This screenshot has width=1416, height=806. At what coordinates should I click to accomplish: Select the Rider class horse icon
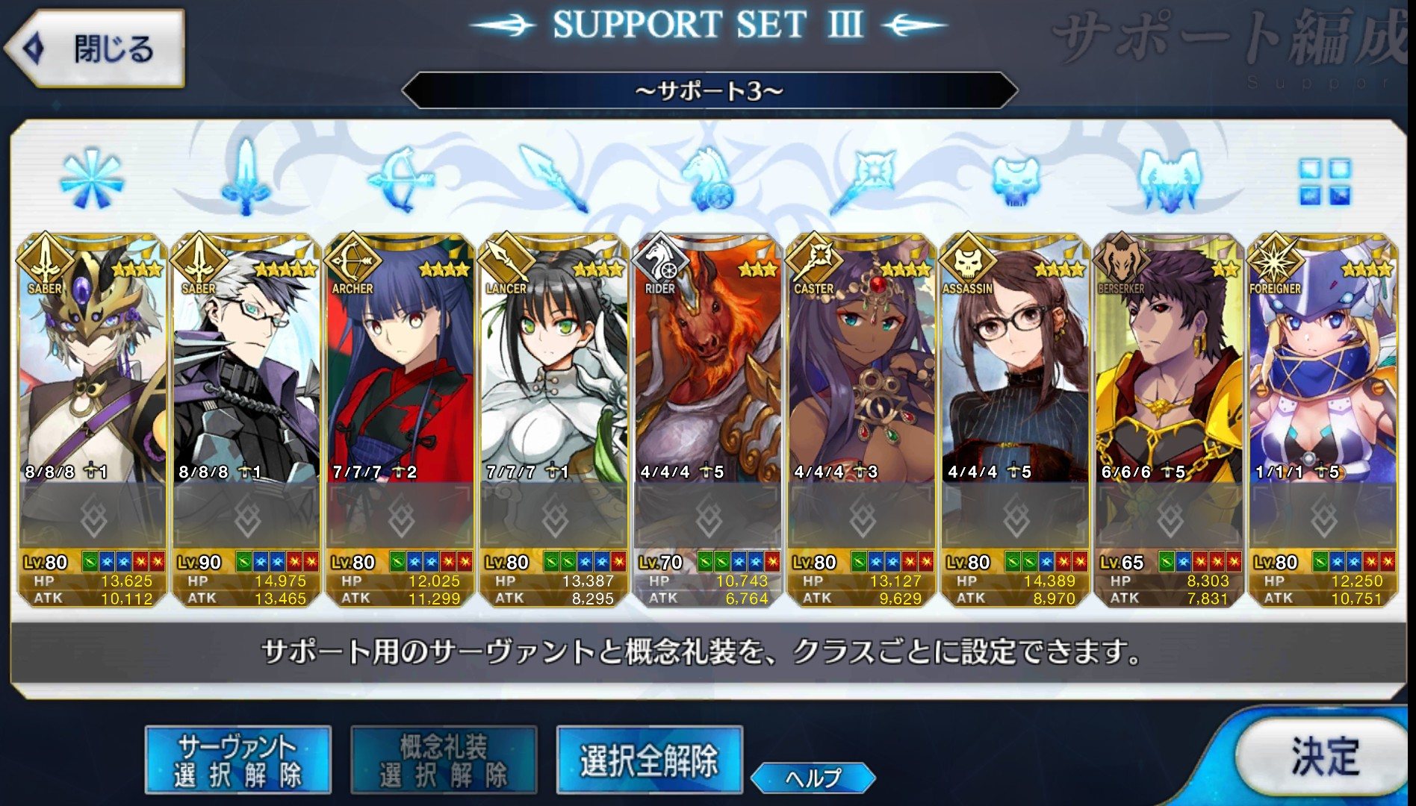(x=707, y=180)
